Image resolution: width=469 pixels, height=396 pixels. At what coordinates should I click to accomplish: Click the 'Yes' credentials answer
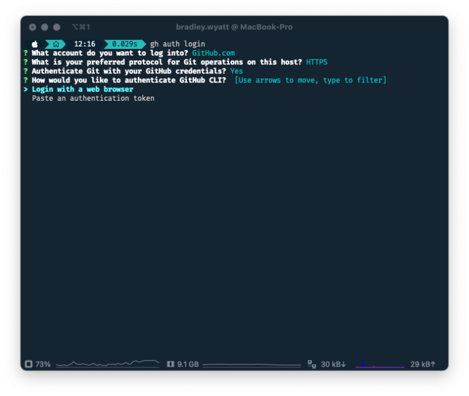pyautogui.click(x=236, y=71)
